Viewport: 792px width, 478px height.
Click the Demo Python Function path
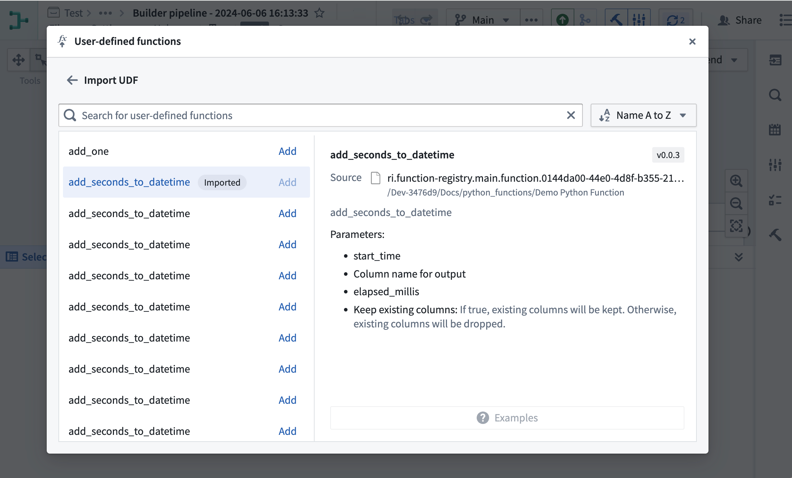pos(506,192)
